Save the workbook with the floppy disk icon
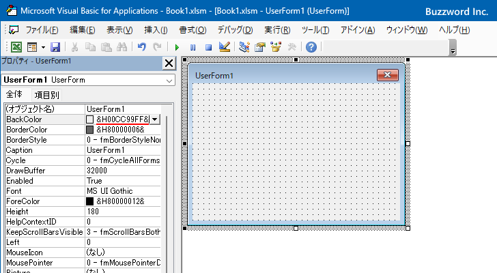Screen dimensions: 497x273 pos(55,47)
